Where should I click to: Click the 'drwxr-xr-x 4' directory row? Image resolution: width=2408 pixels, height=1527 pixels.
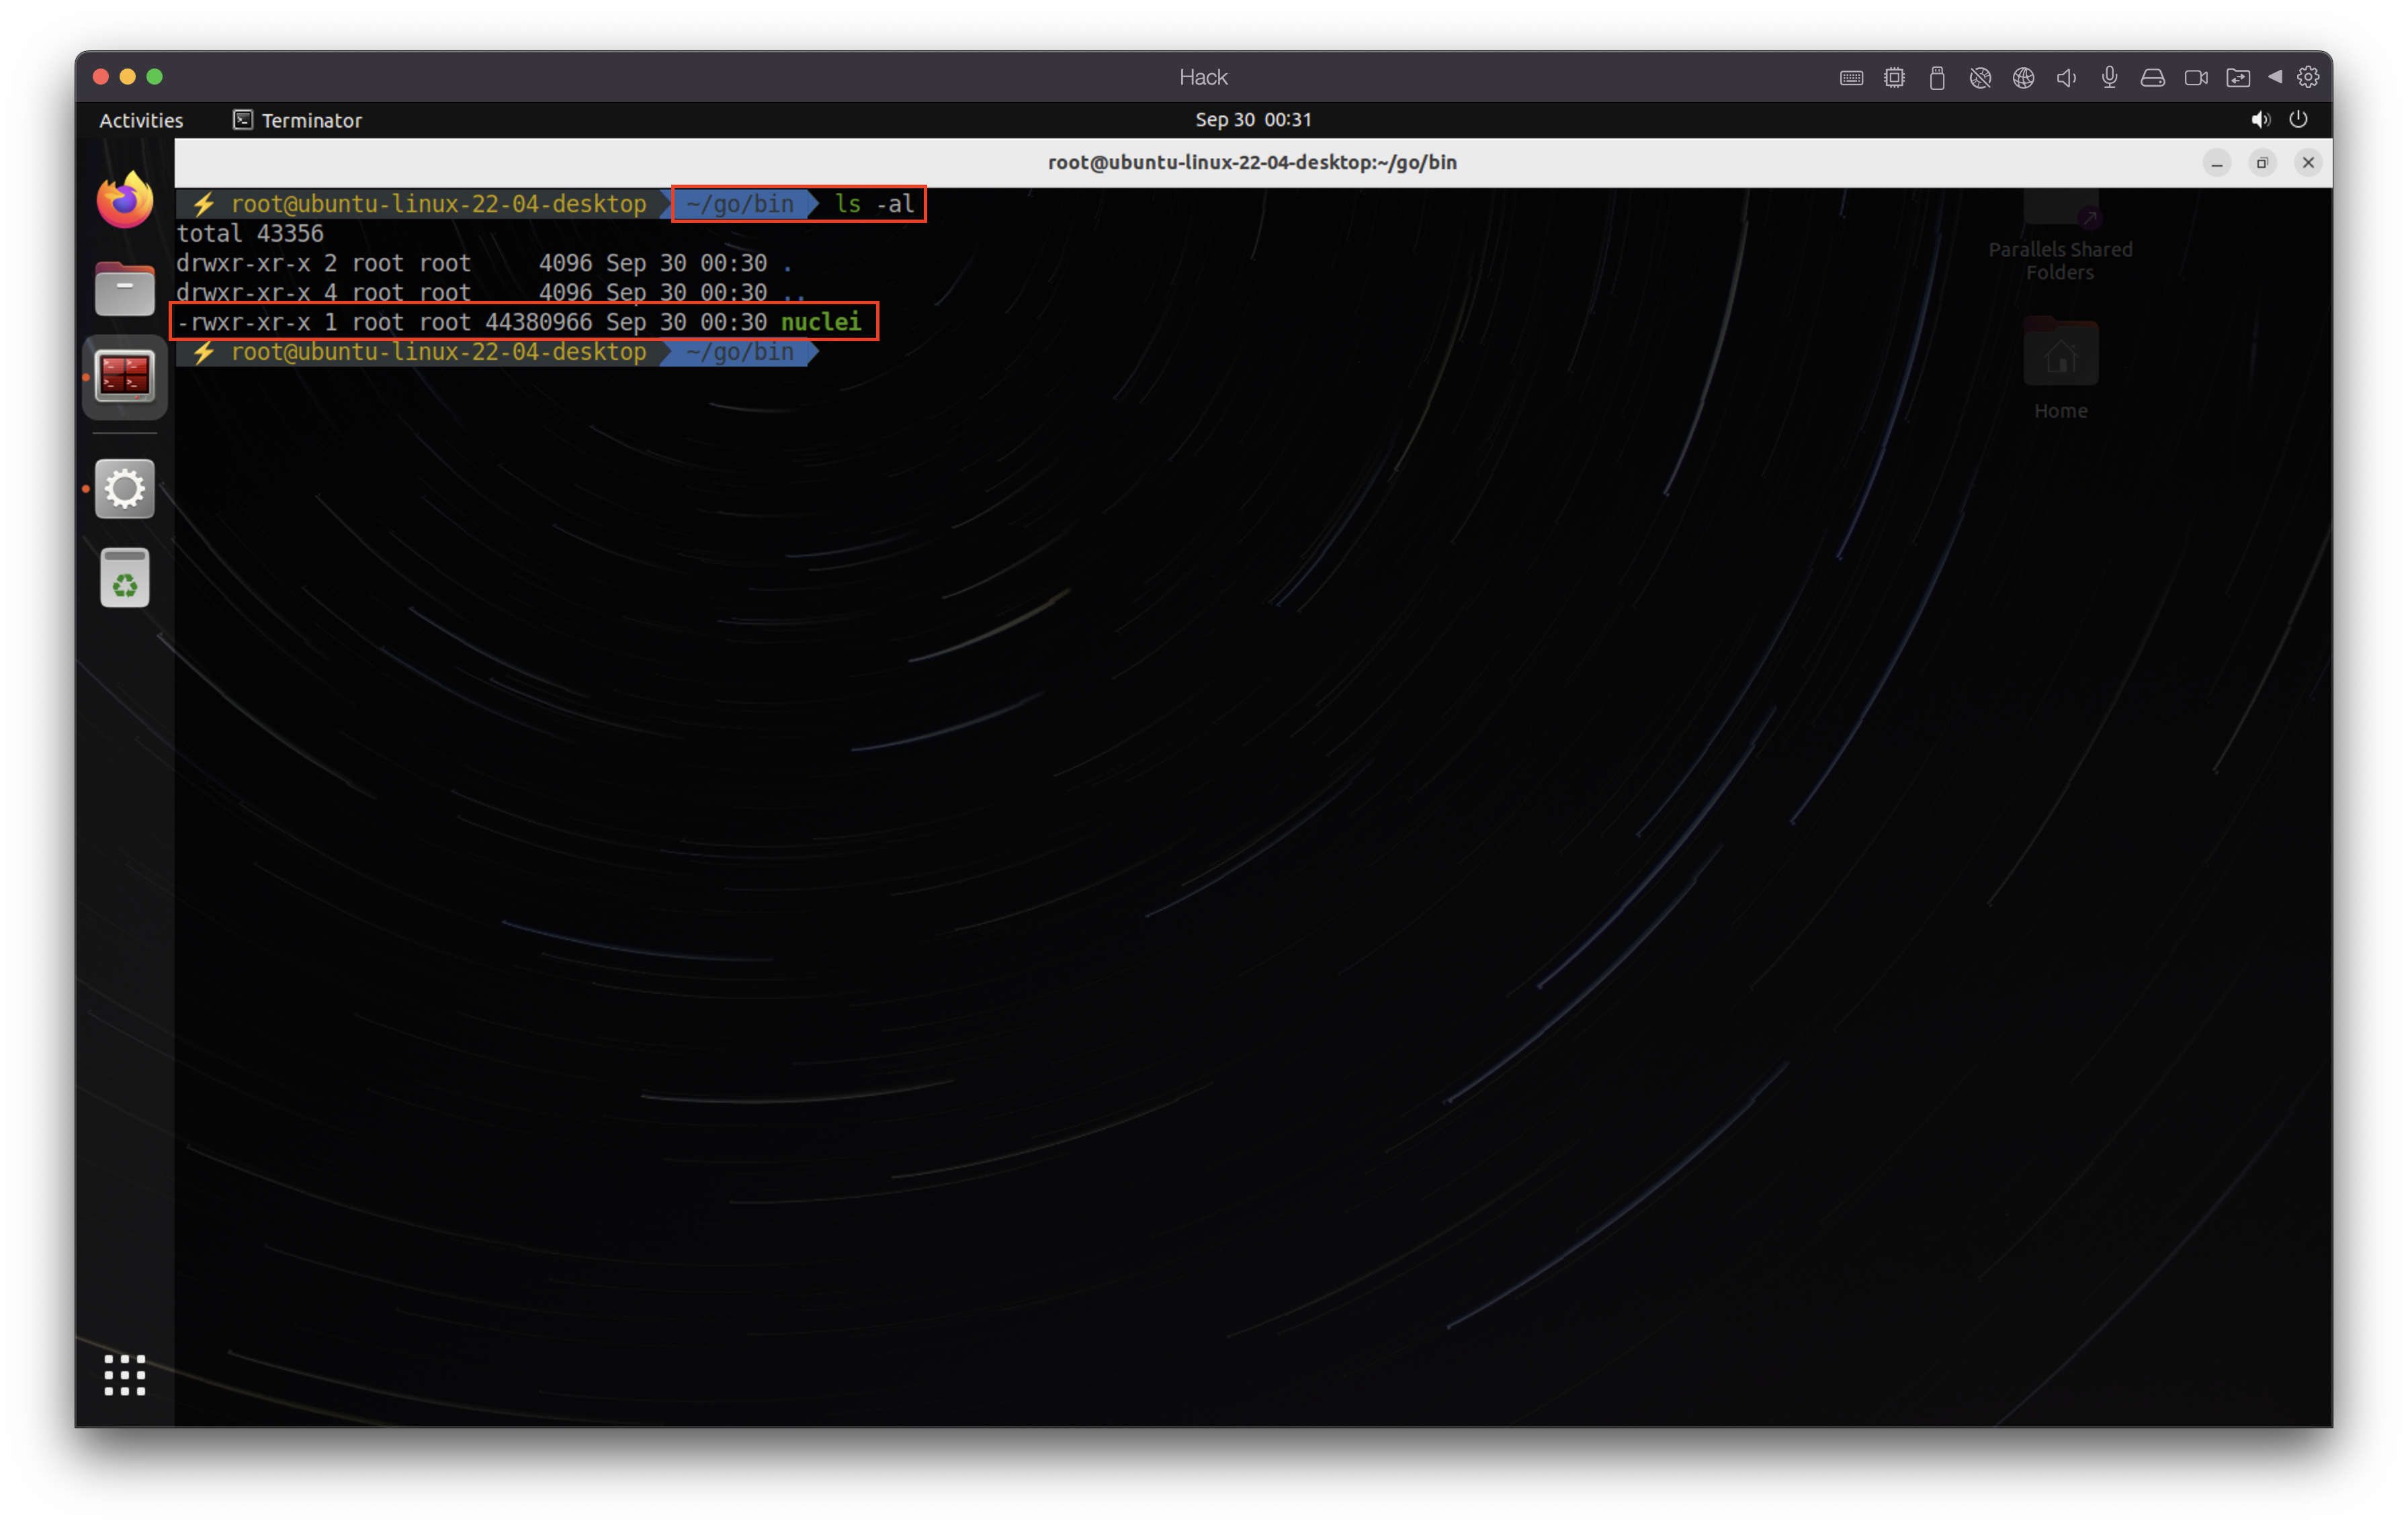click(x=490, y=293)
